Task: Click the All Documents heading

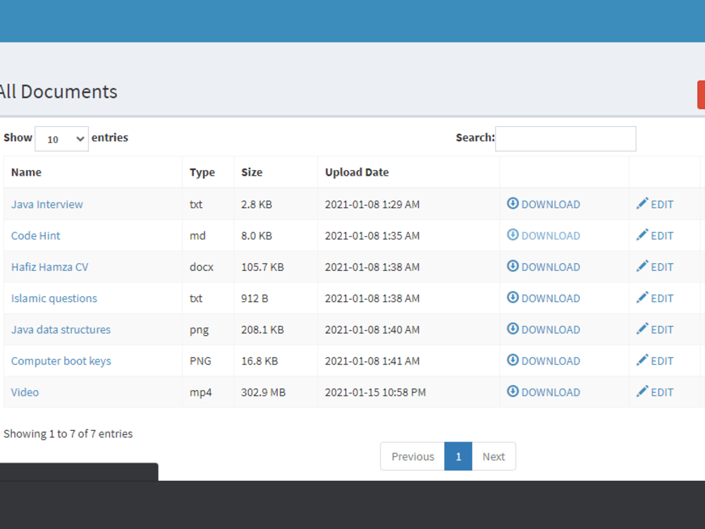Action: [58, 92]
